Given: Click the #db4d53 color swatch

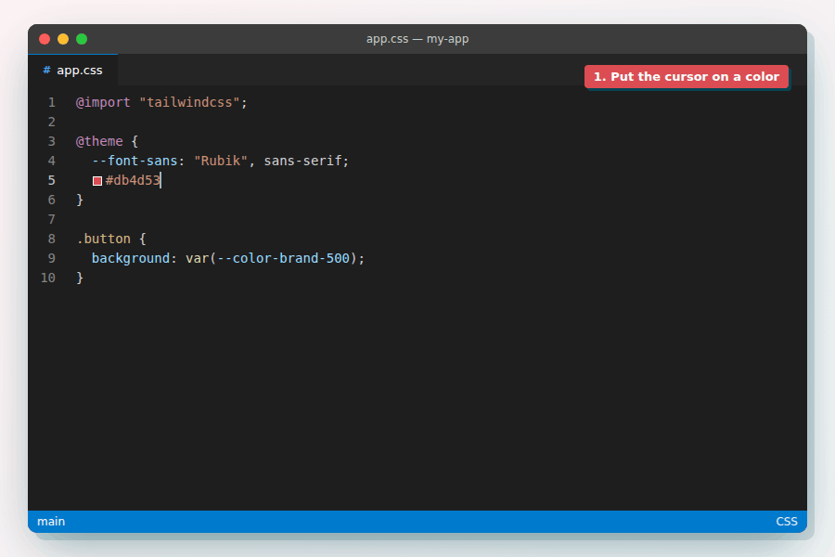Looking at the screenshot, I should pos(97,181).
